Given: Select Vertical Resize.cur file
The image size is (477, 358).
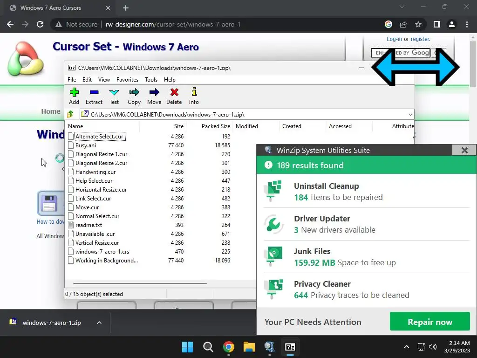Looking at the screenshot, I should point(97,242).
